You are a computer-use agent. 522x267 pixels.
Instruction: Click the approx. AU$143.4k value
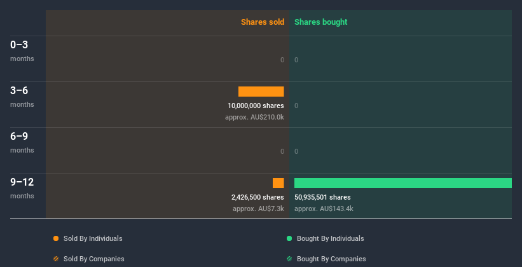pos(324,209)
